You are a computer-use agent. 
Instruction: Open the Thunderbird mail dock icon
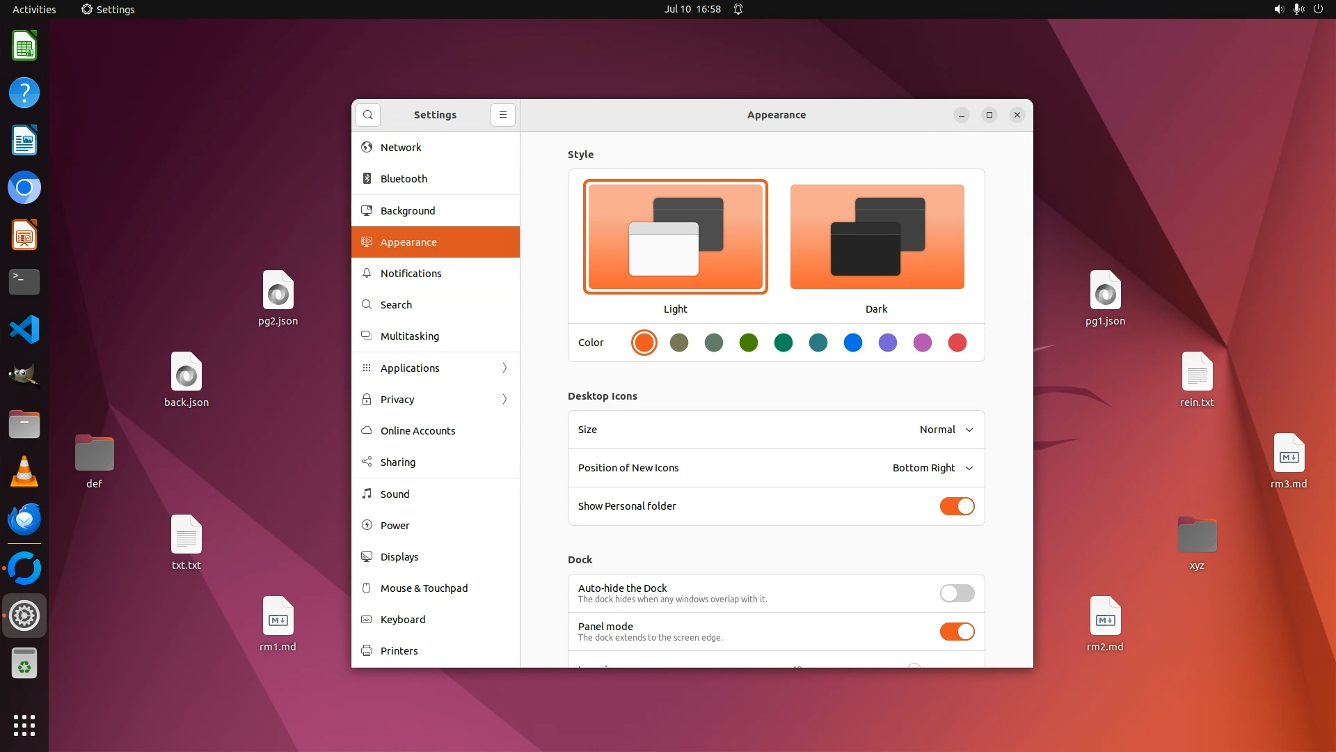(24, 519)
